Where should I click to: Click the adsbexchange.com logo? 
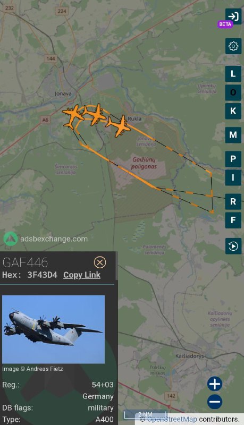tap(46, 239)
